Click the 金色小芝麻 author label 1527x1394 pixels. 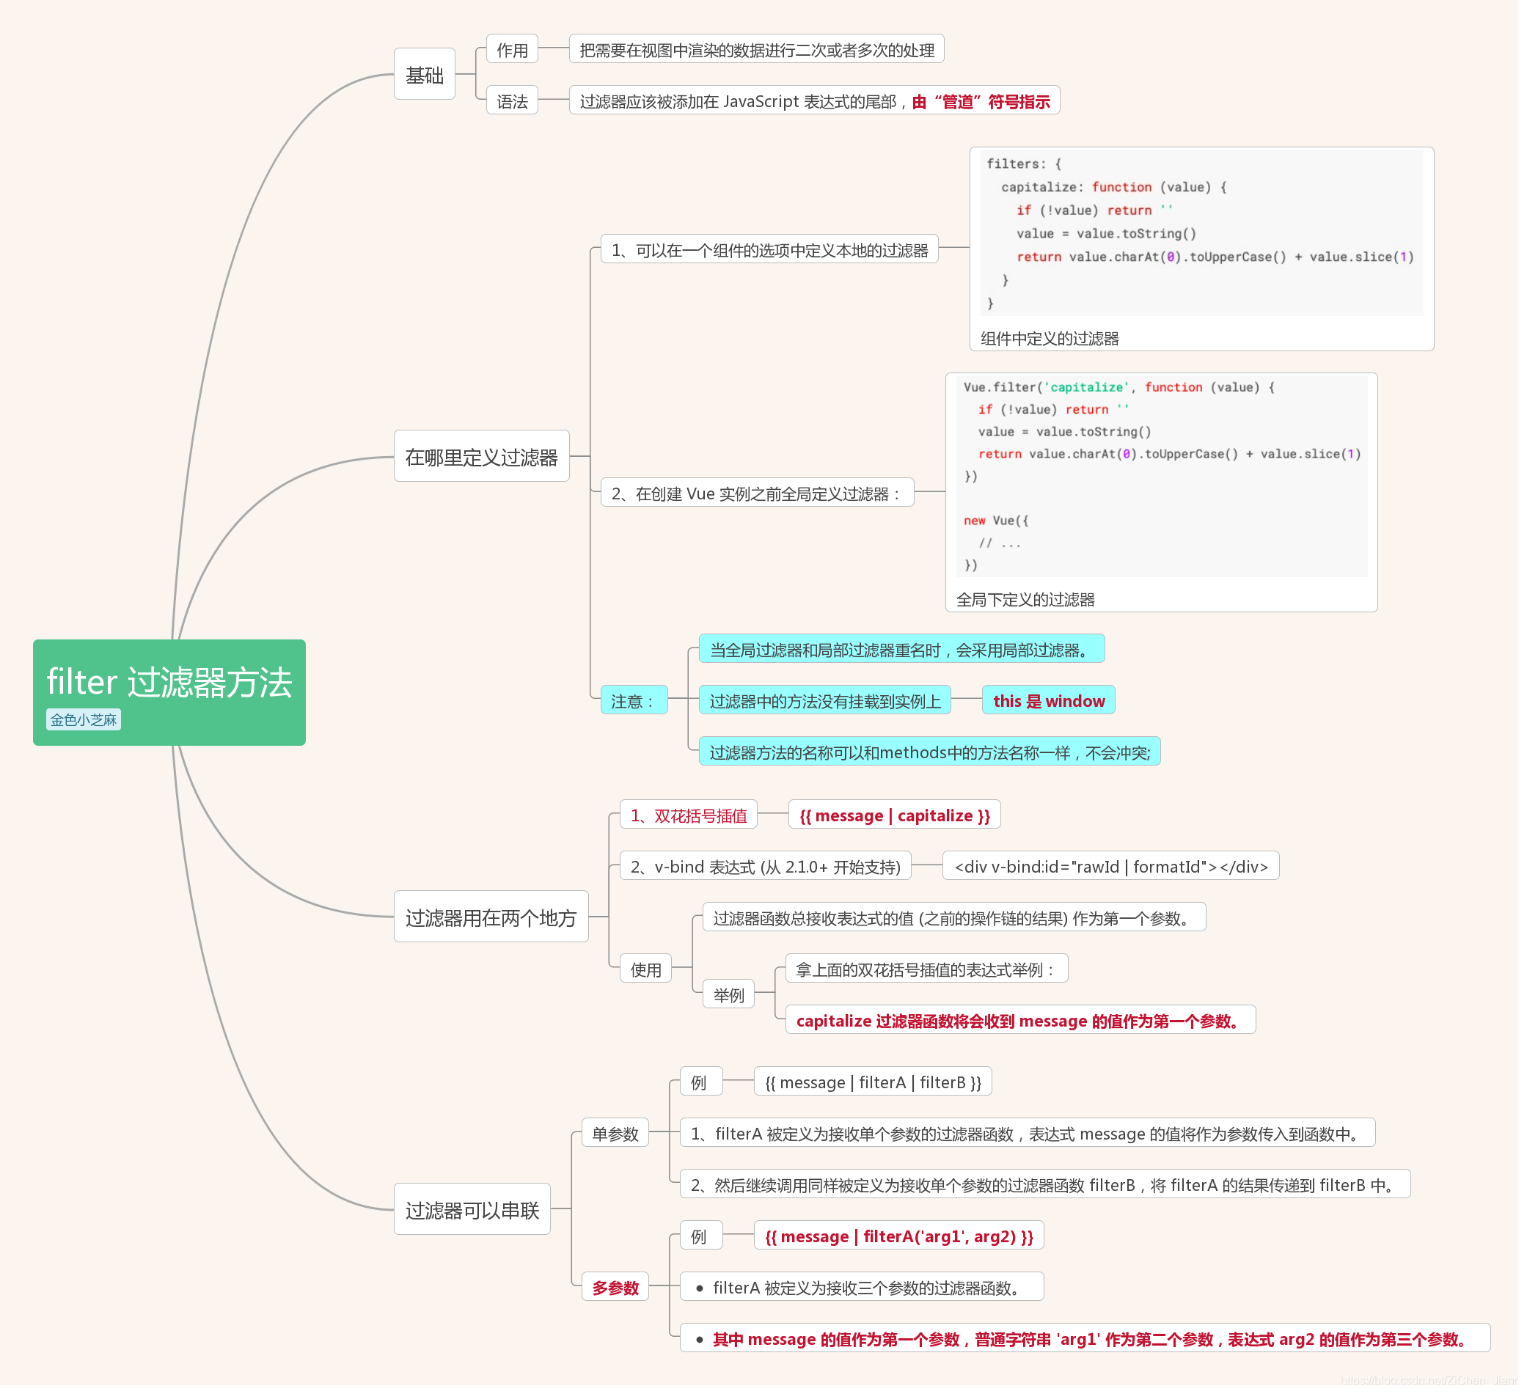[x=84, y=720]
